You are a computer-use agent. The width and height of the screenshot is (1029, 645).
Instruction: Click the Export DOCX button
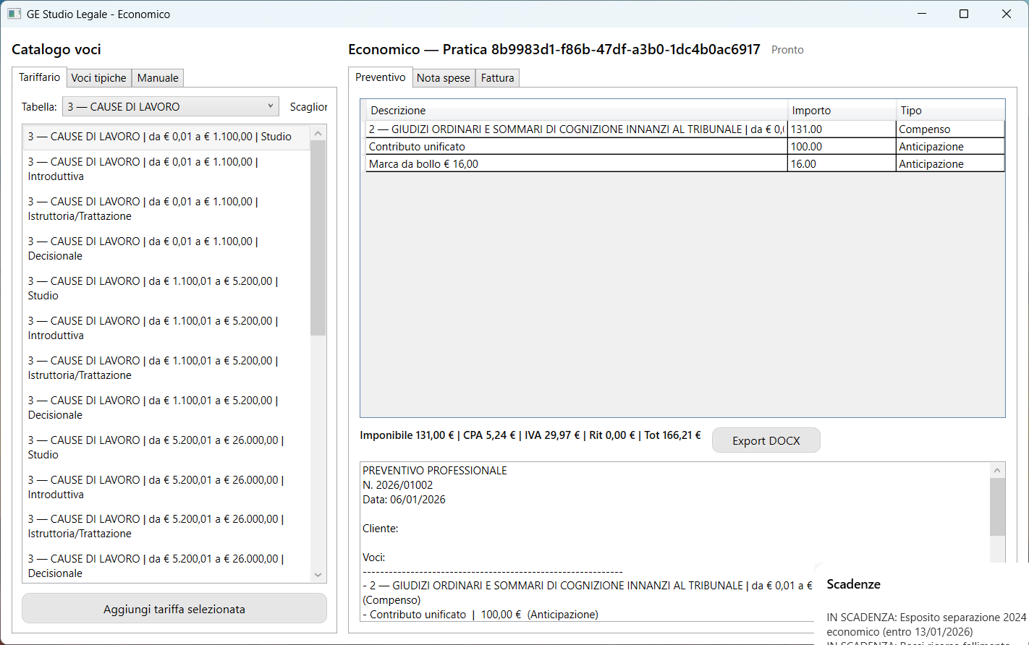[x=766, y=440]
